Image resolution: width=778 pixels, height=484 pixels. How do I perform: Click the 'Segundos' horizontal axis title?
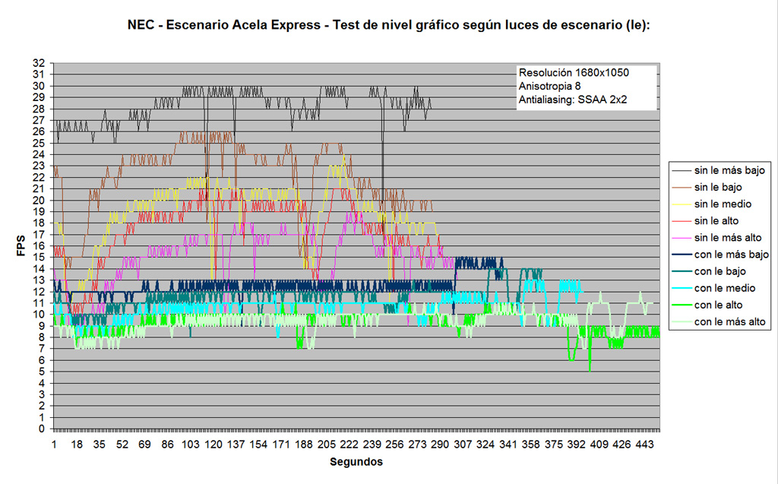click(x=356, y=461)
